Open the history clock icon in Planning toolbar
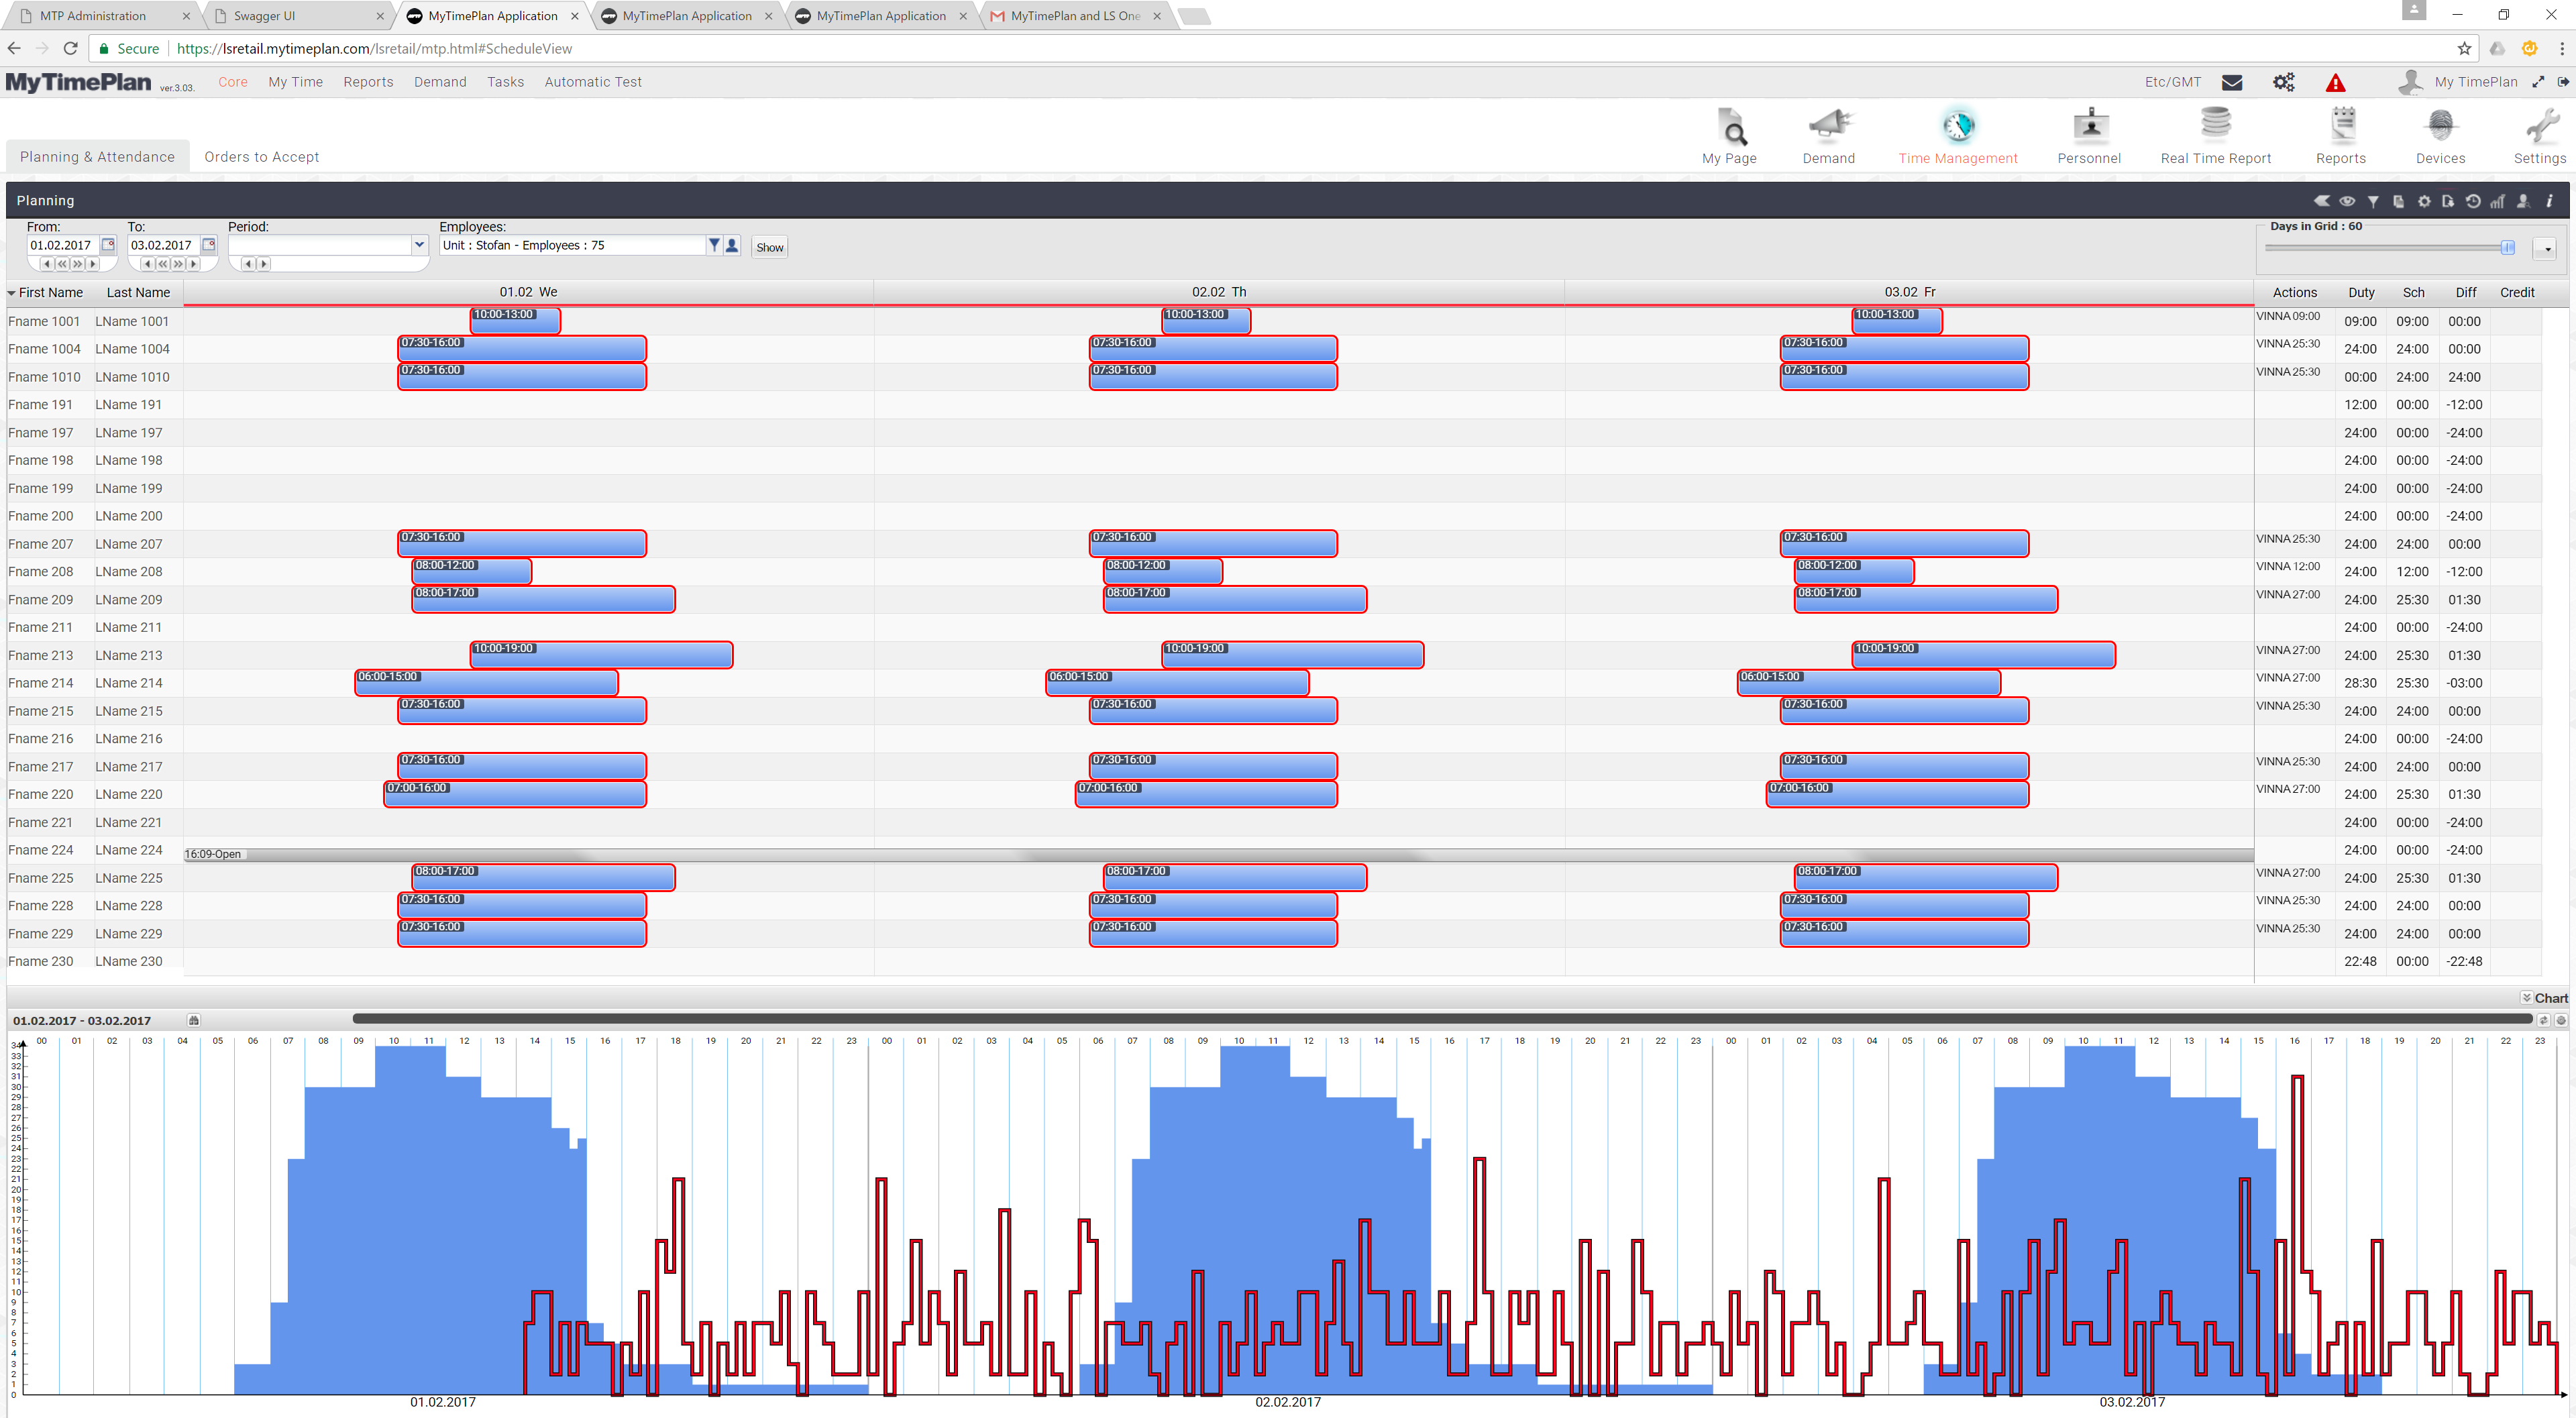The width and height of the screenshot is (2576, 1418). click(2472, 201)
